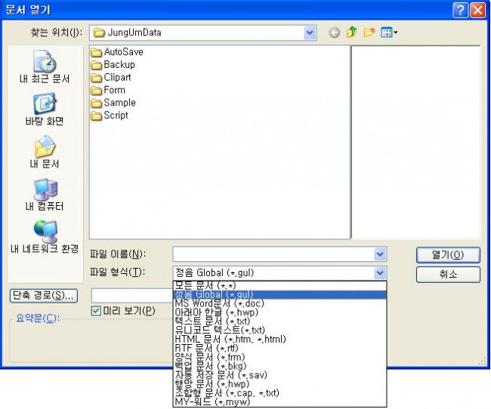This screenshot has height=409, width=491.
Task: Expand the 파일 이름 dropdown arrow
Action: coord(380,254)
